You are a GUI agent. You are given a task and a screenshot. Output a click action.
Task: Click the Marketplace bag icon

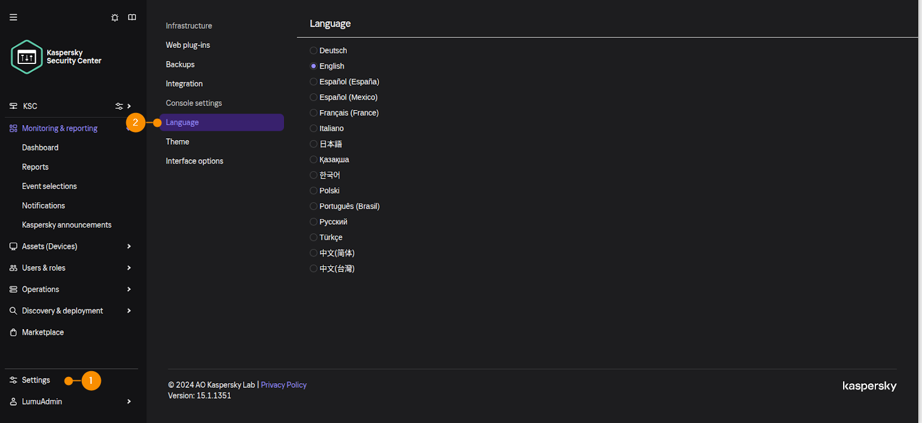coord(13,333)
